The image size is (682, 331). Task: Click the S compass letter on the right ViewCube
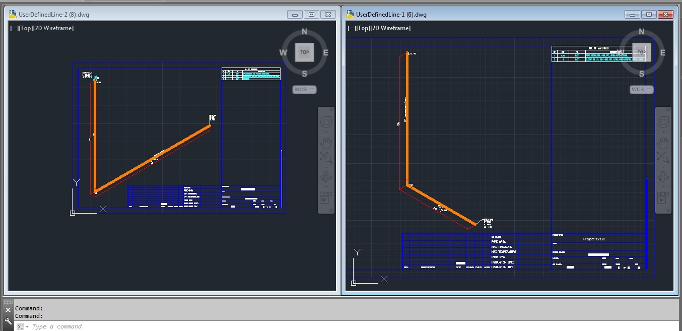tap(641, 74)
